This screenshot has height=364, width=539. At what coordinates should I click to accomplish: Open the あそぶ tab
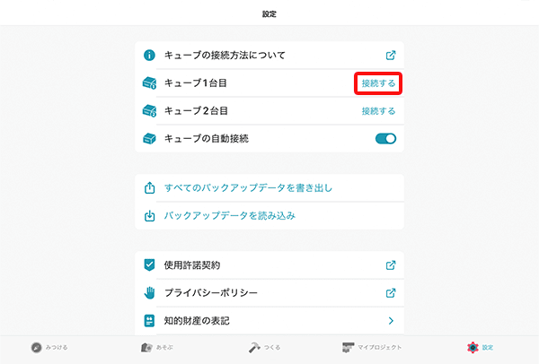157,347
